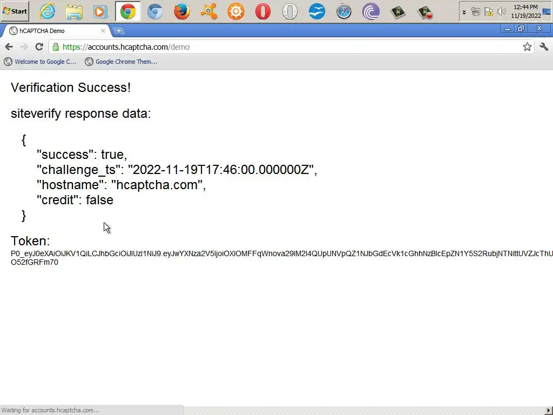
Task: Go back to the previous page
Action: [9, 46]
